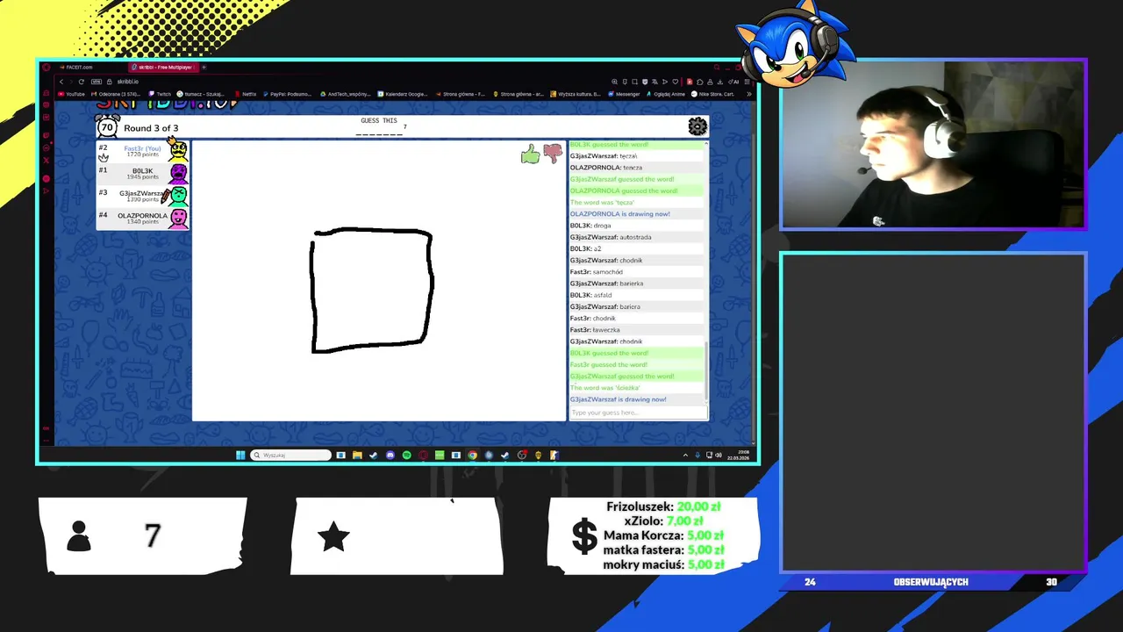Screen dimensions: 1123x632
Task: Open the Netflix bookmark
Action: pos(245,94)
